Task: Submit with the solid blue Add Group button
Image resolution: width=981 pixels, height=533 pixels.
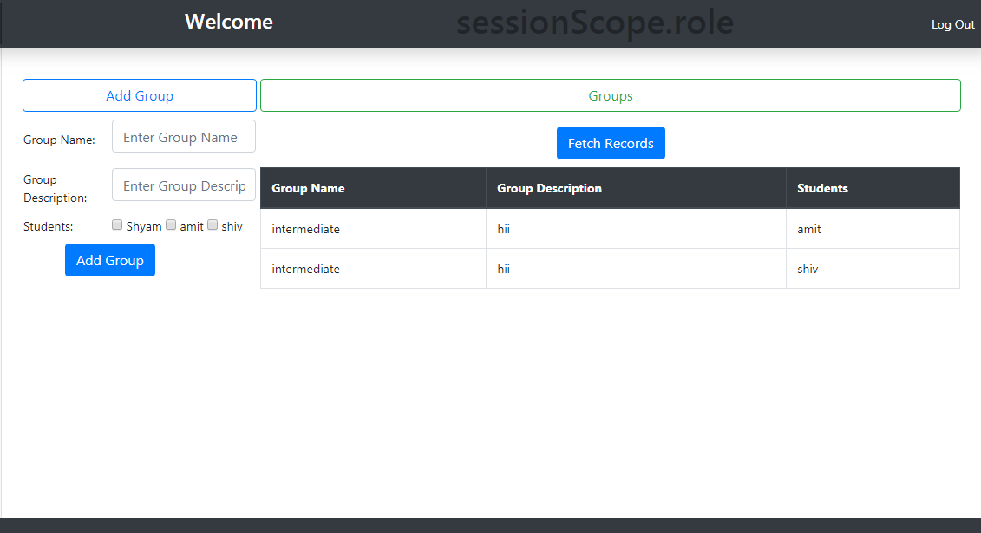Action: click(110, 260)
